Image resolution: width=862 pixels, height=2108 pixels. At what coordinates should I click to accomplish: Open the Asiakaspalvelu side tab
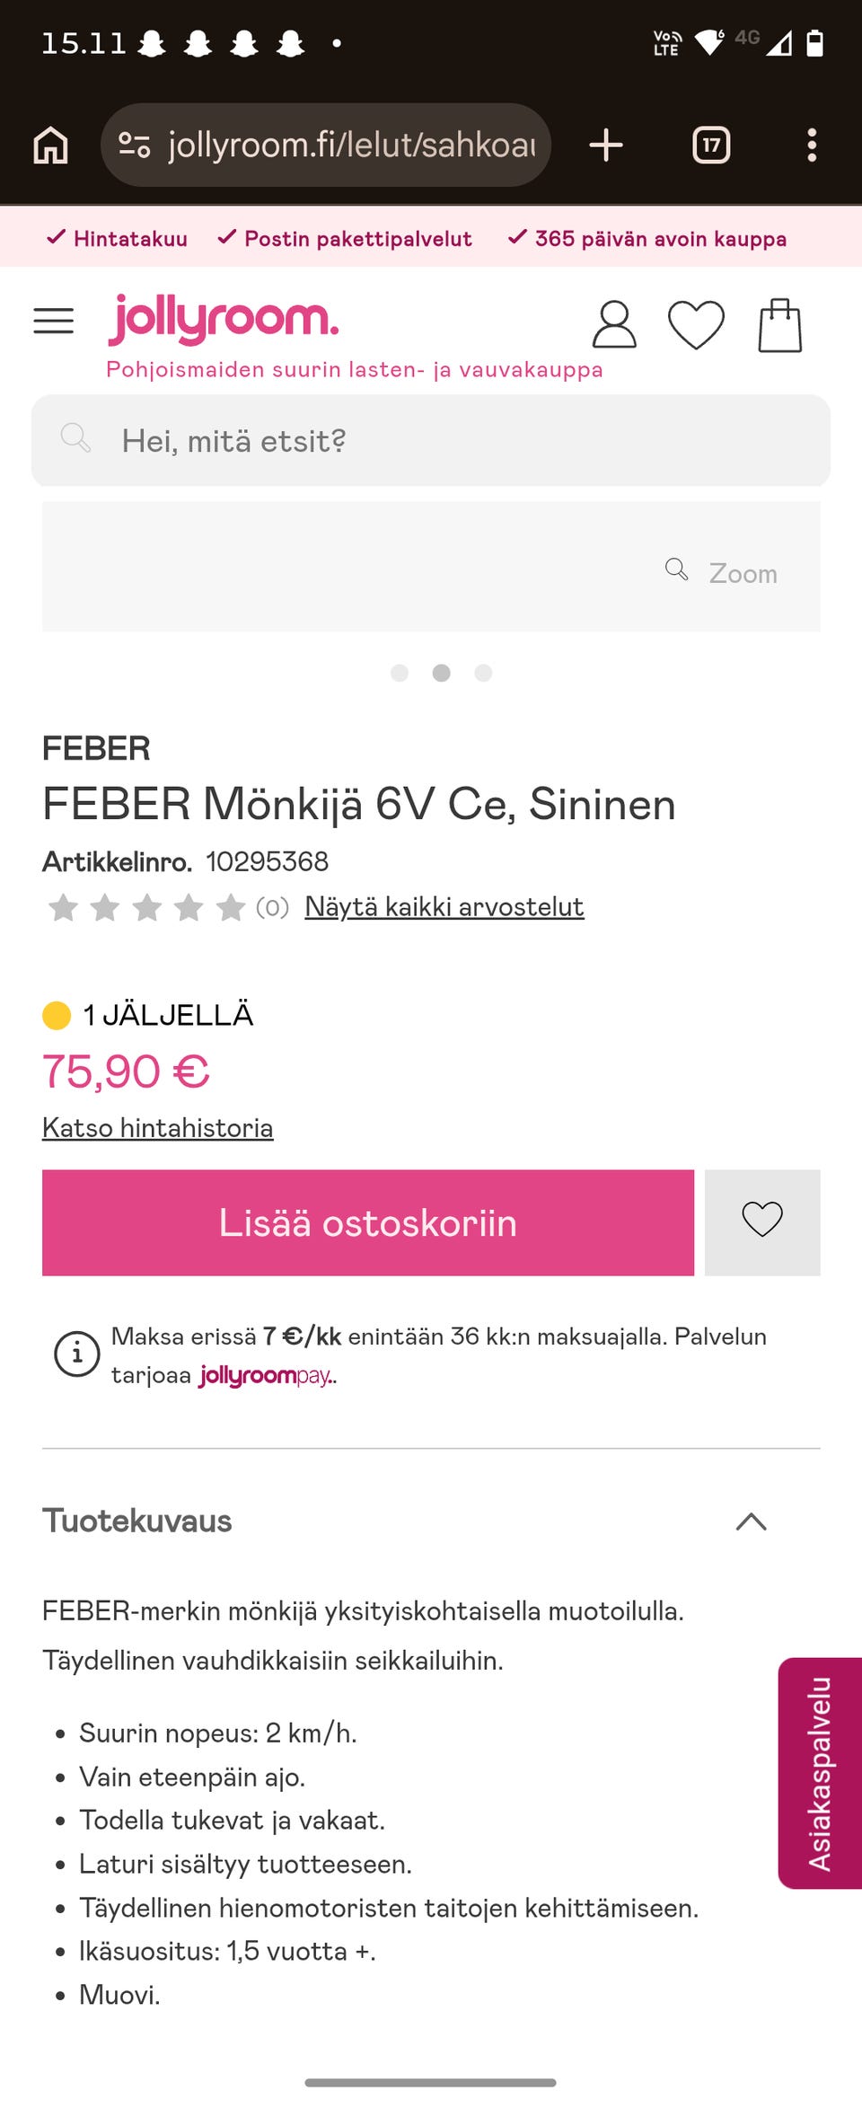(820, 1773)
